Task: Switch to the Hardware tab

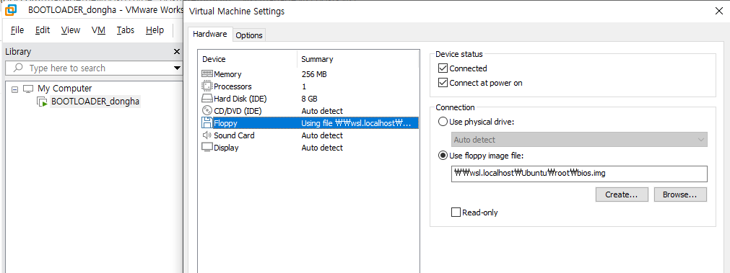Action: pyautogui.click(x=210, y=34)
